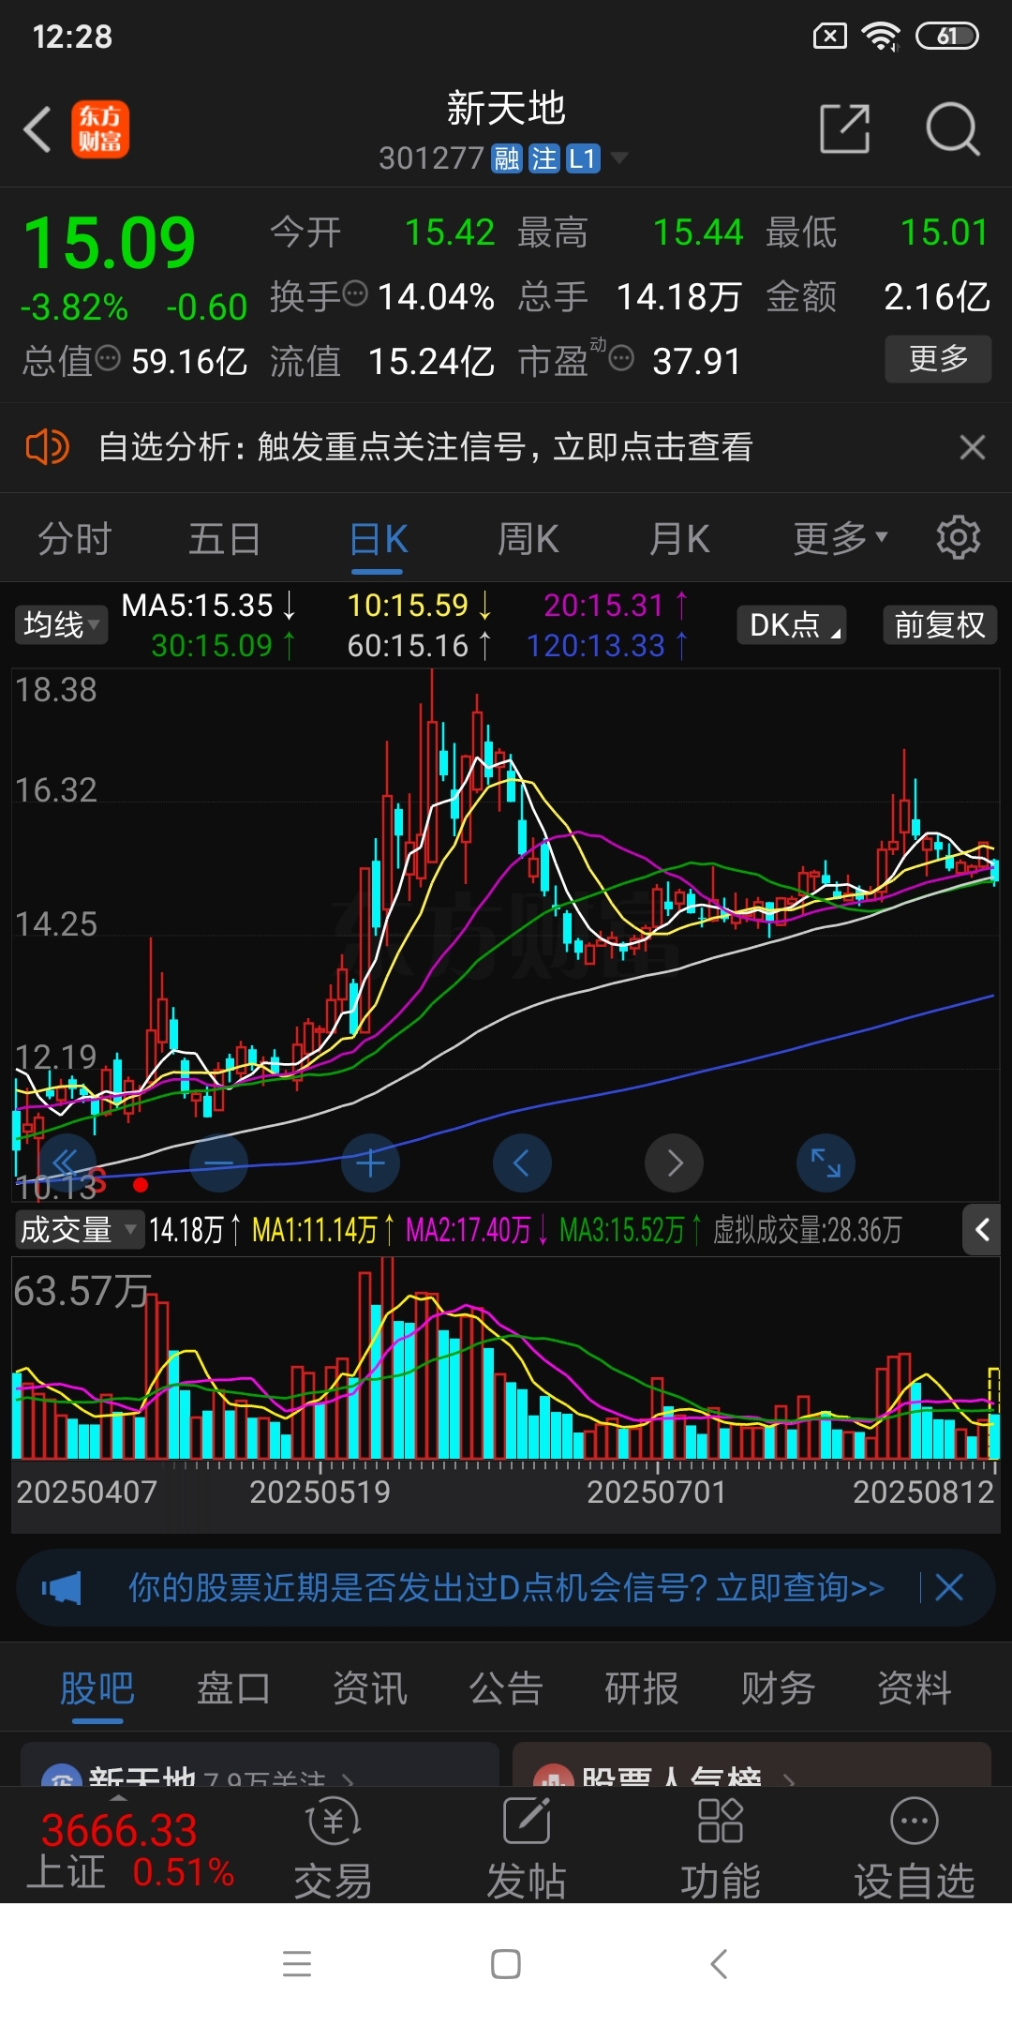Screen dimensions: 1012x2025
Task: Zoom out chart with minus button
Action: (218, 1163)
